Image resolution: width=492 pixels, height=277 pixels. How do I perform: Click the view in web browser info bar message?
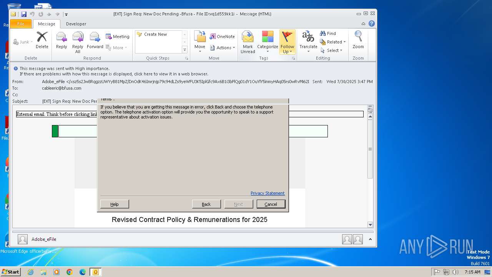pos(114,74)
